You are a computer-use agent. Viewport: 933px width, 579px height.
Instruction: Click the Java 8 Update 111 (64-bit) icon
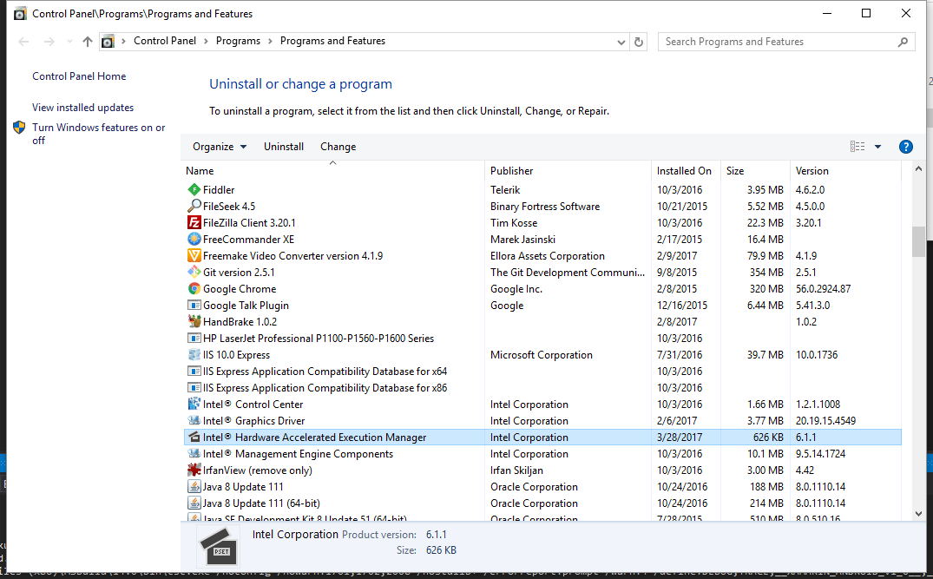[194, 503]
